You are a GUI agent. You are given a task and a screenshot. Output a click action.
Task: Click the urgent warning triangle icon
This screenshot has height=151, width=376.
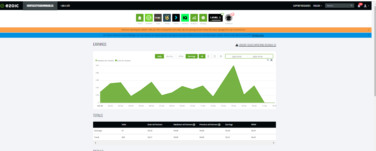tap(237, 45)
